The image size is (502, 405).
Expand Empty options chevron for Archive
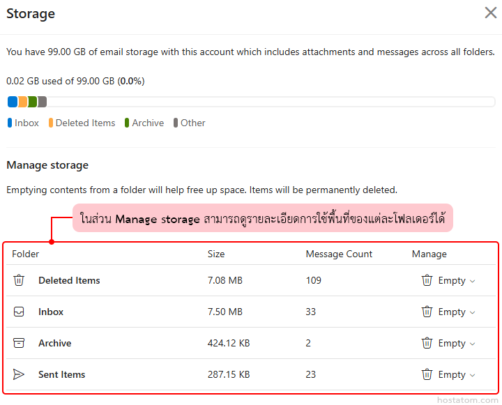point(472,344)
